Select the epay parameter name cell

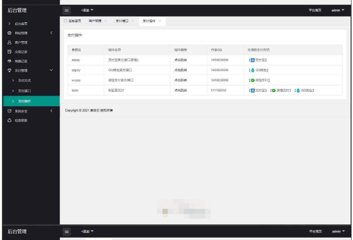(x=86, y=90)
